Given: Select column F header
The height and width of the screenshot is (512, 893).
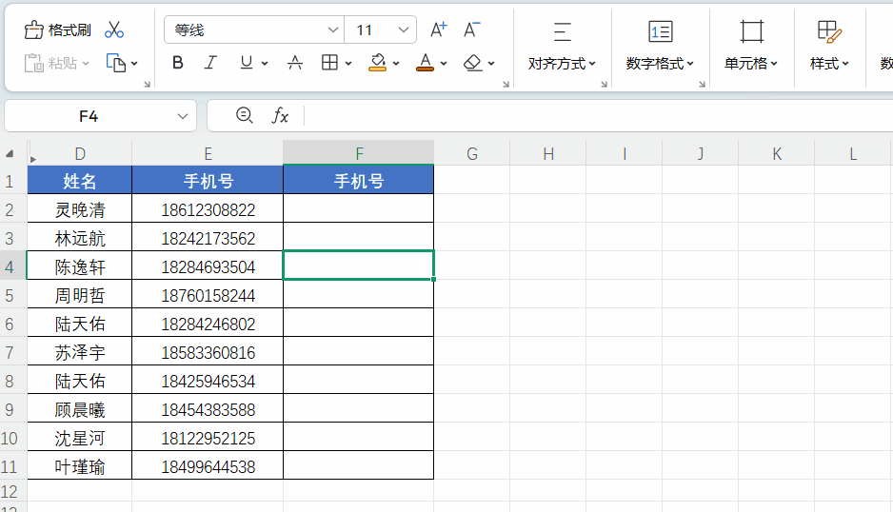Looking at the screenshot, I should [x=359, y=154].
